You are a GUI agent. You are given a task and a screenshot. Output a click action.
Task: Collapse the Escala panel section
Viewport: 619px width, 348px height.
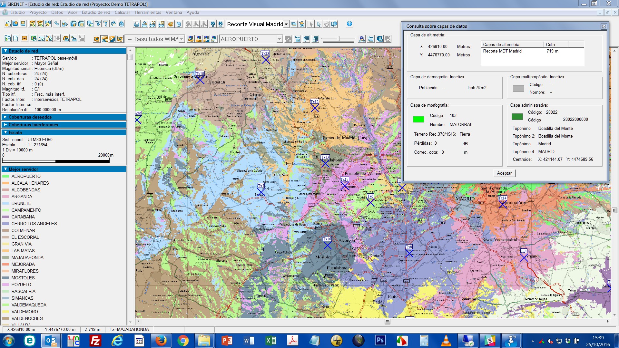point(64,132)
